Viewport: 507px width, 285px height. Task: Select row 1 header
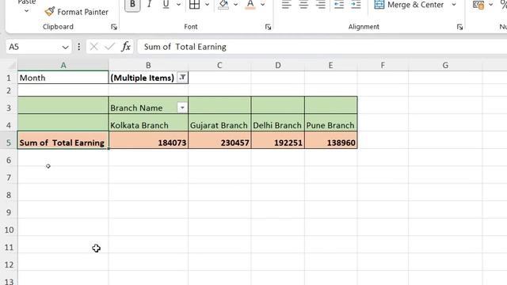point(9,78)
